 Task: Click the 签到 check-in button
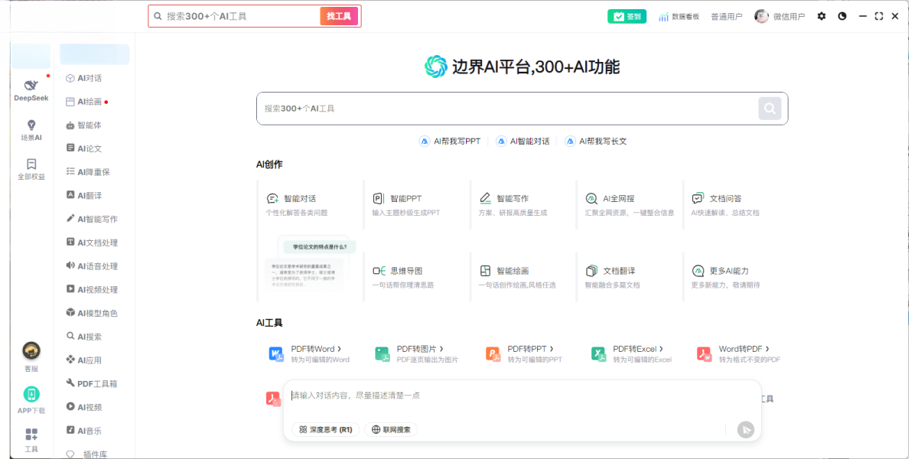627,16
